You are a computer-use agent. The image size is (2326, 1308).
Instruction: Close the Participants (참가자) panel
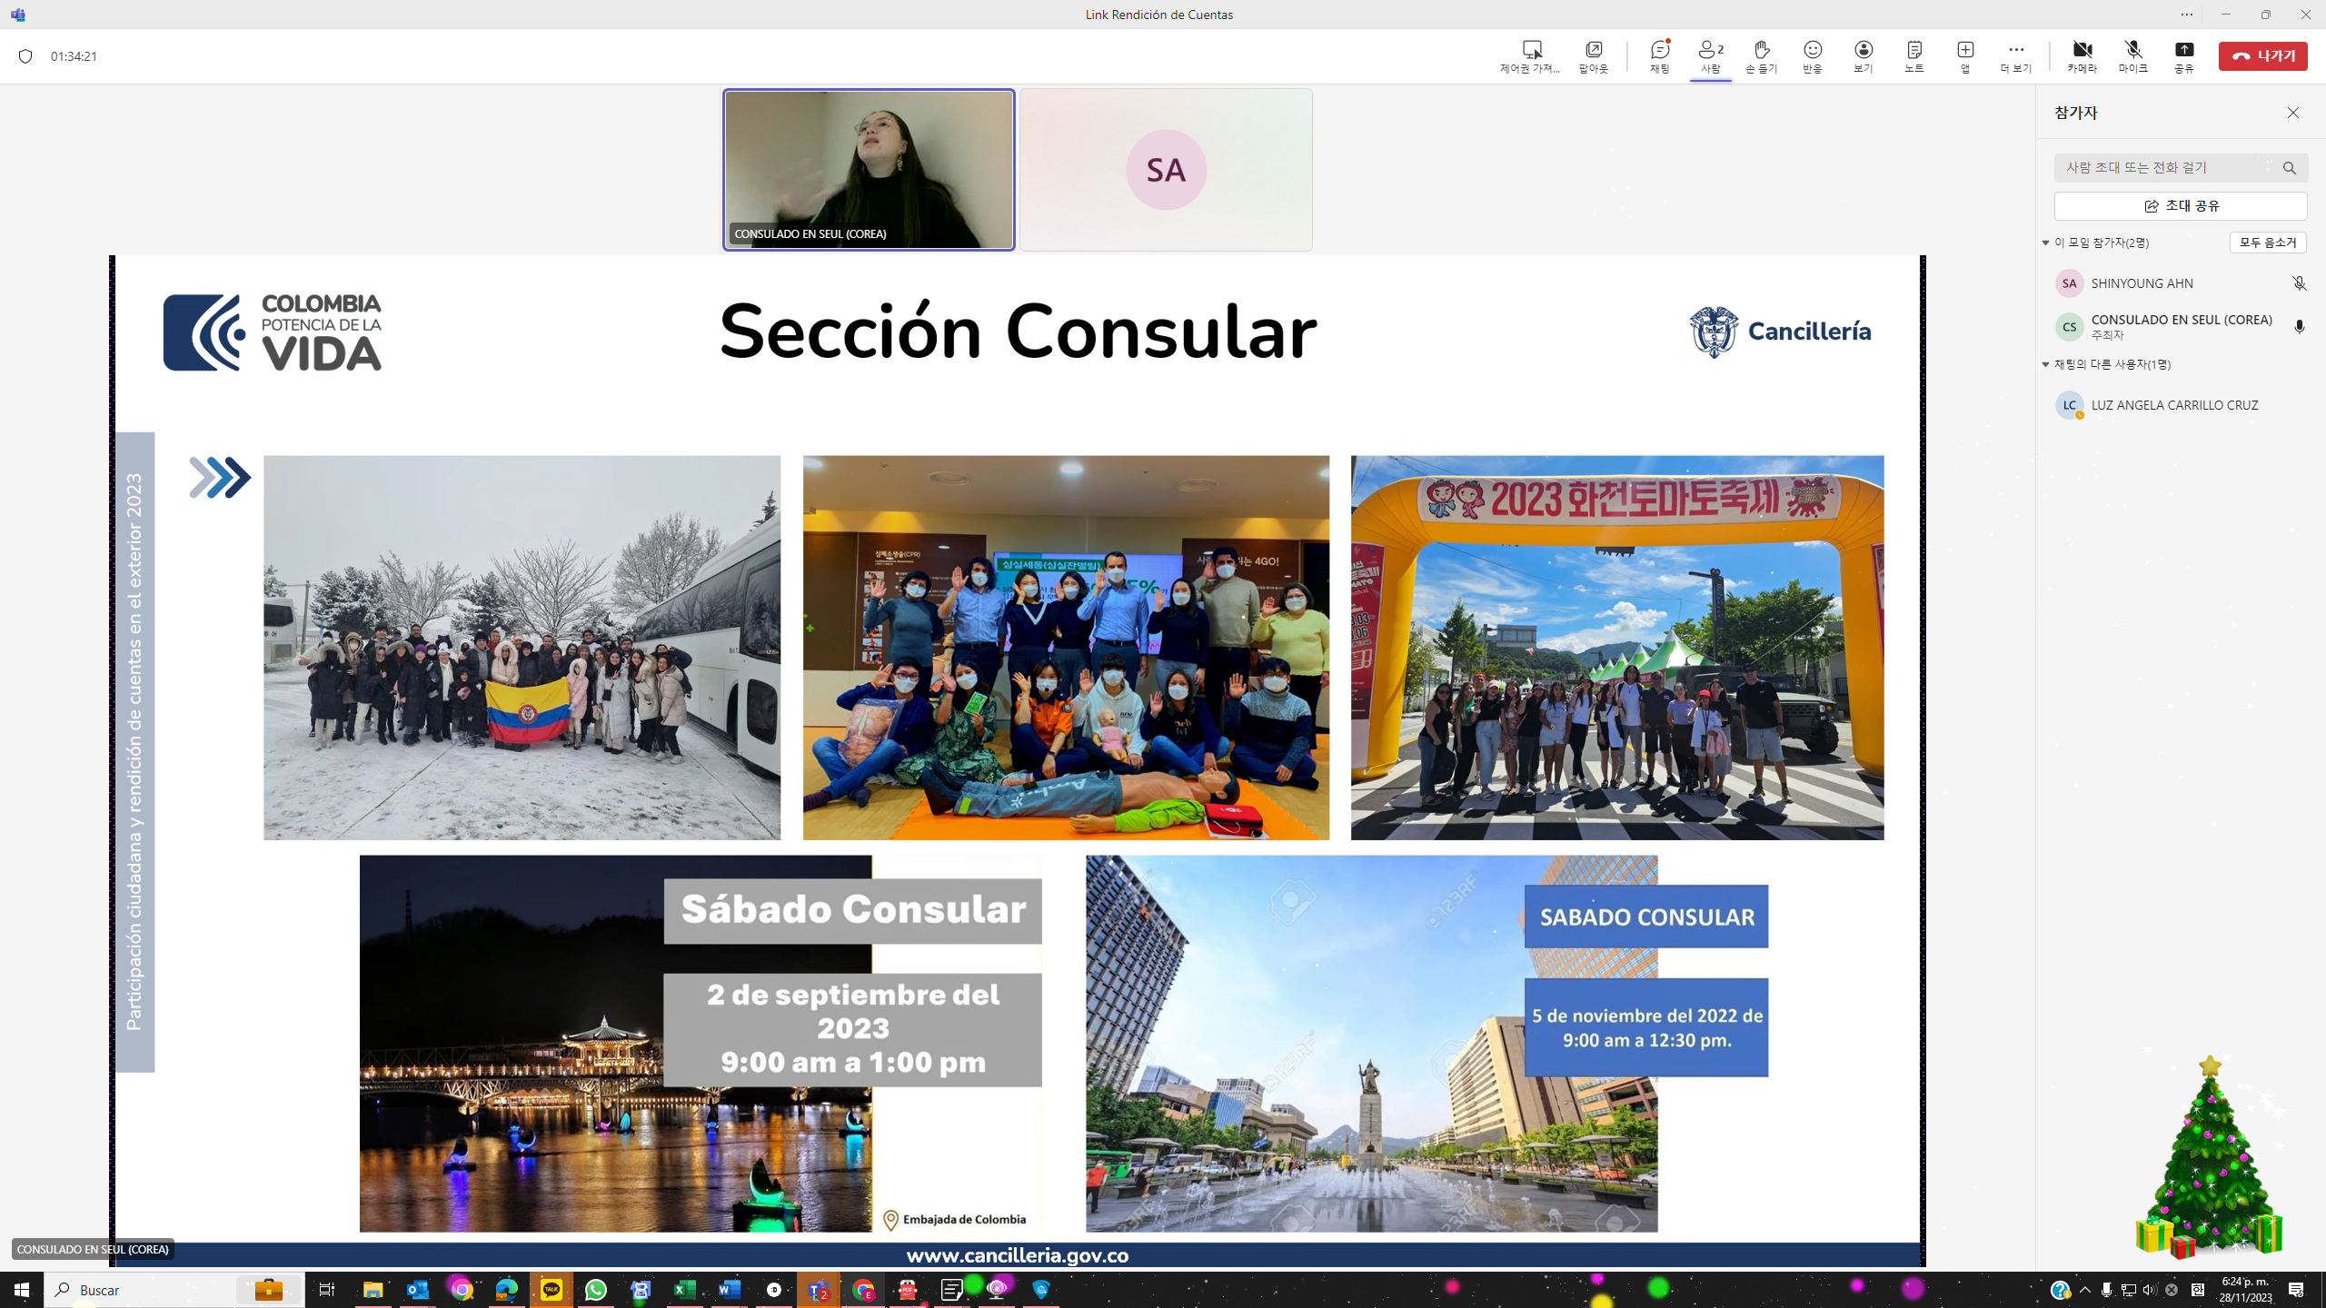tap(2293, 113)
